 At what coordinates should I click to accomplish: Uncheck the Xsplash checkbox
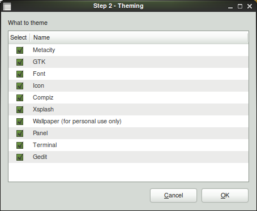pos(20,110)
